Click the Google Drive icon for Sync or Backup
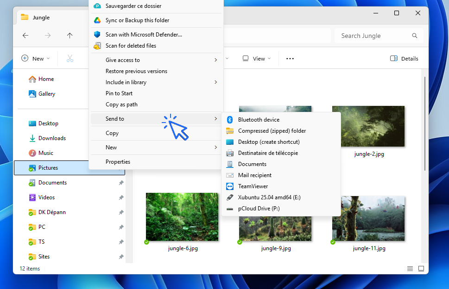449x289 pixels. point(97,20)
